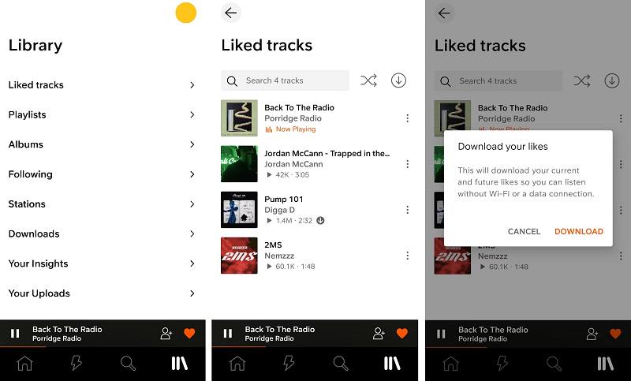Unlike track with heart in left player
The height and width of the screenshot is (381, 631).
pyautogui.click(x=189, y=333)
